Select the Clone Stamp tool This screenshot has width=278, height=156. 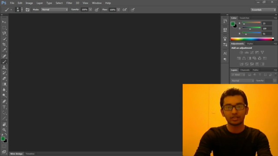tap(4, 68)
